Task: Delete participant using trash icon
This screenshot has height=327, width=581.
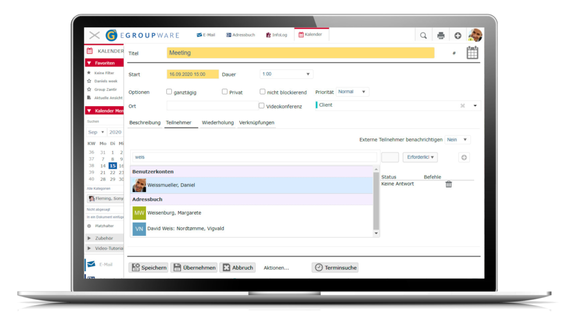Action: [449, 184]
